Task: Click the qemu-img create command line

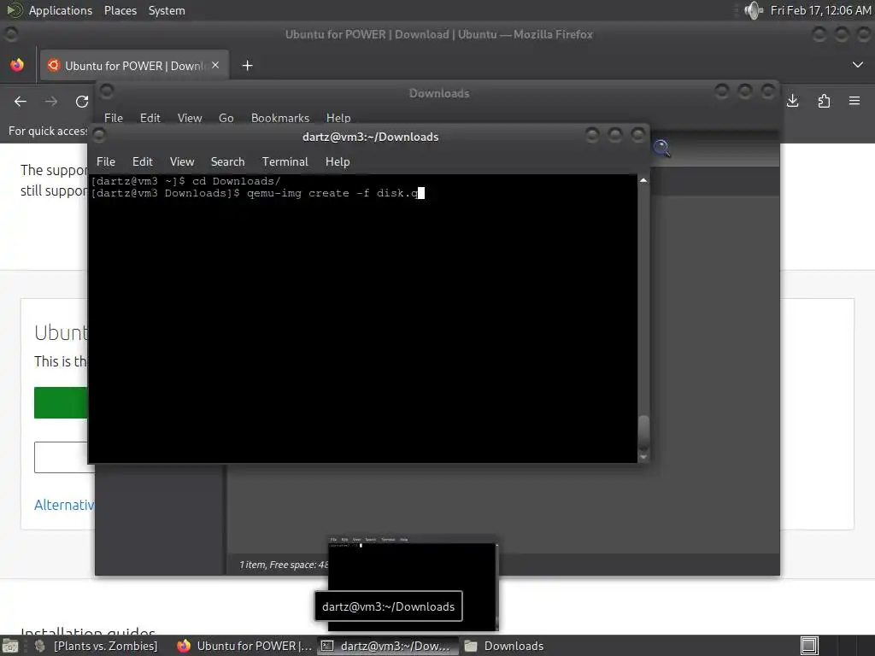Action: click(x=258, y=193)
